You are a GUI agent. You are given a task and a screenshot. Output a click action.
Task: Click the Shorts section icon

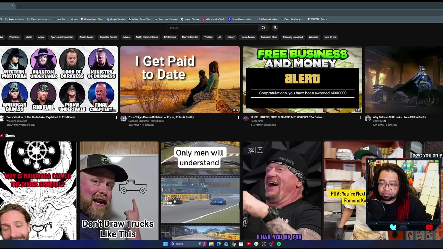click(2, 136)
